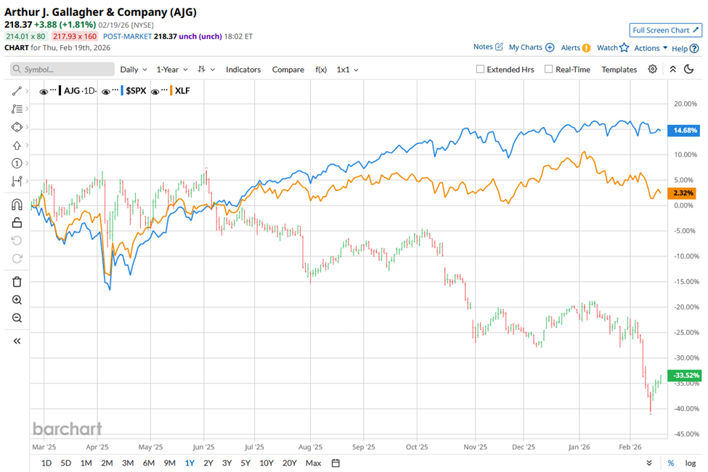Open the My Charts link
This screenshot has width=708, height=472.
pyautogui.click(x=531, y=47)
